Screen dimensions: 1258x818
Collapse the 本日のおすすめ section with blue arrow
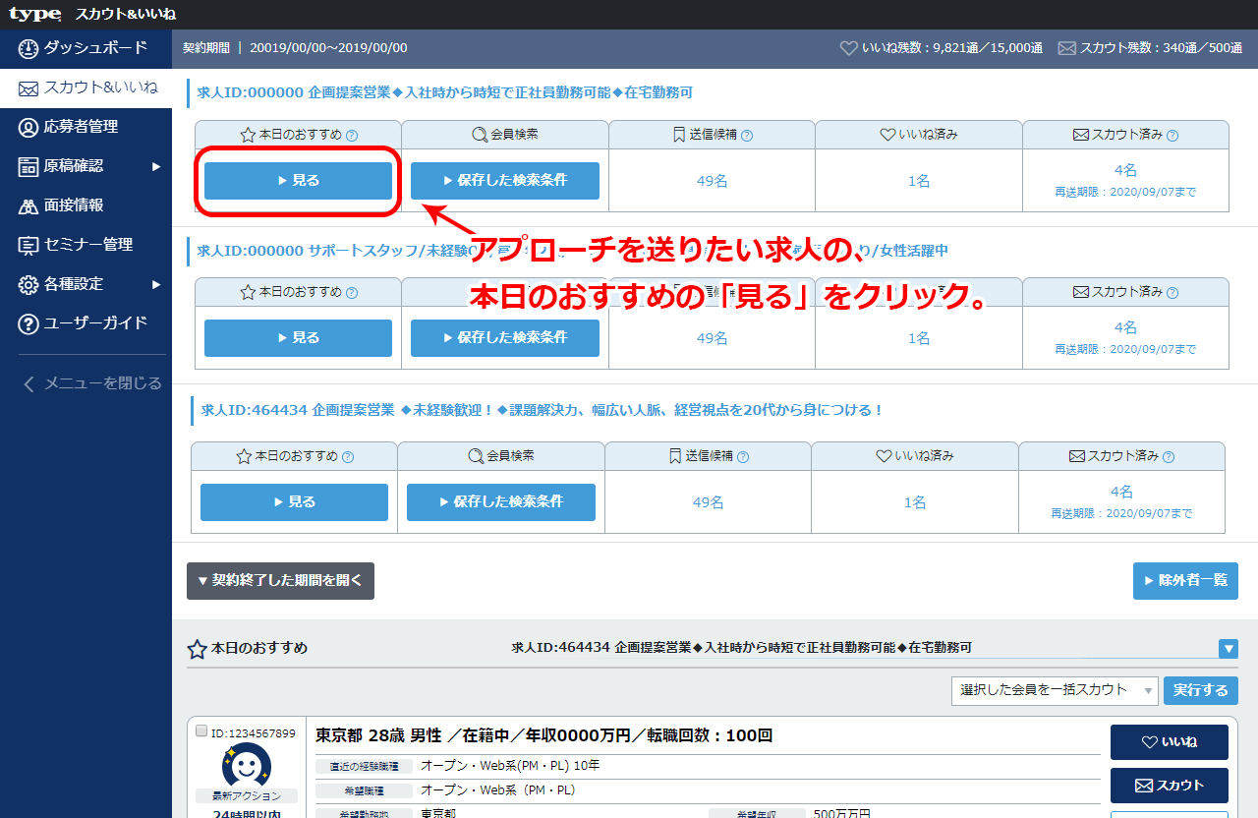point(1228,649)
